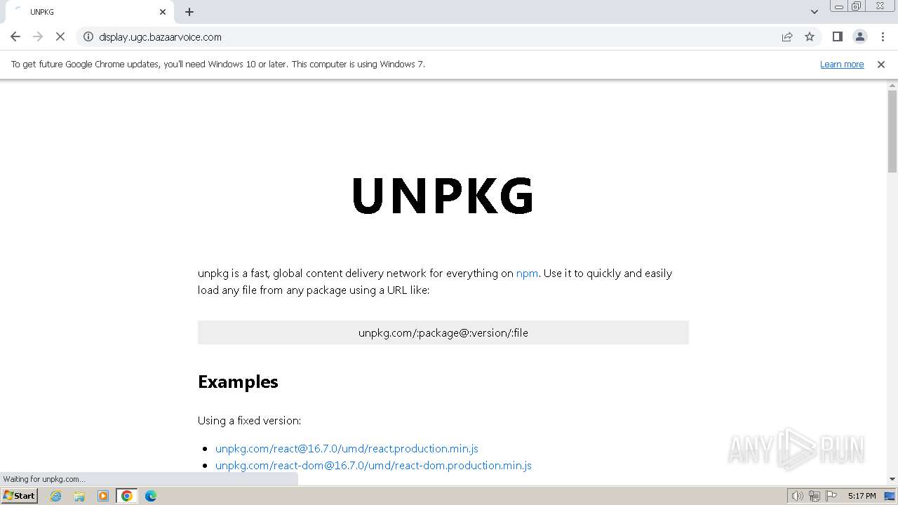This screenshot has width=898, height=505.
Task: Select the UNPKG tab
Action: point(90,12)
